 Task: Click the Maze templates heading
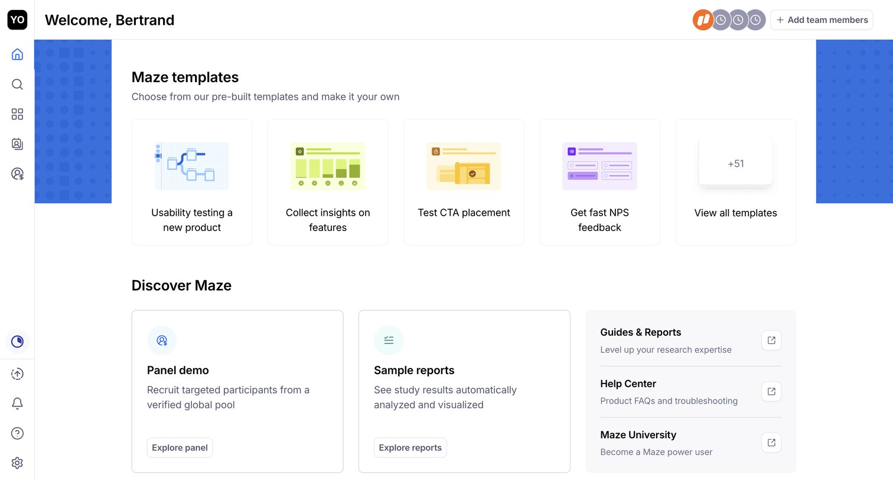coord(185,77)
